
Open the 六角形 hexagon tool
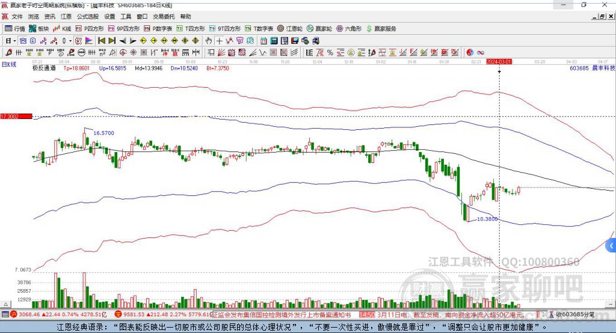point(349,29)
